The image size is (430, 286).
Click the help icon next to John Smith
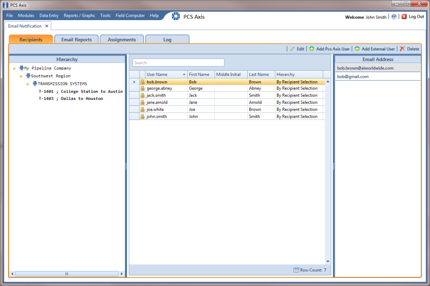[x=394, y=17]
